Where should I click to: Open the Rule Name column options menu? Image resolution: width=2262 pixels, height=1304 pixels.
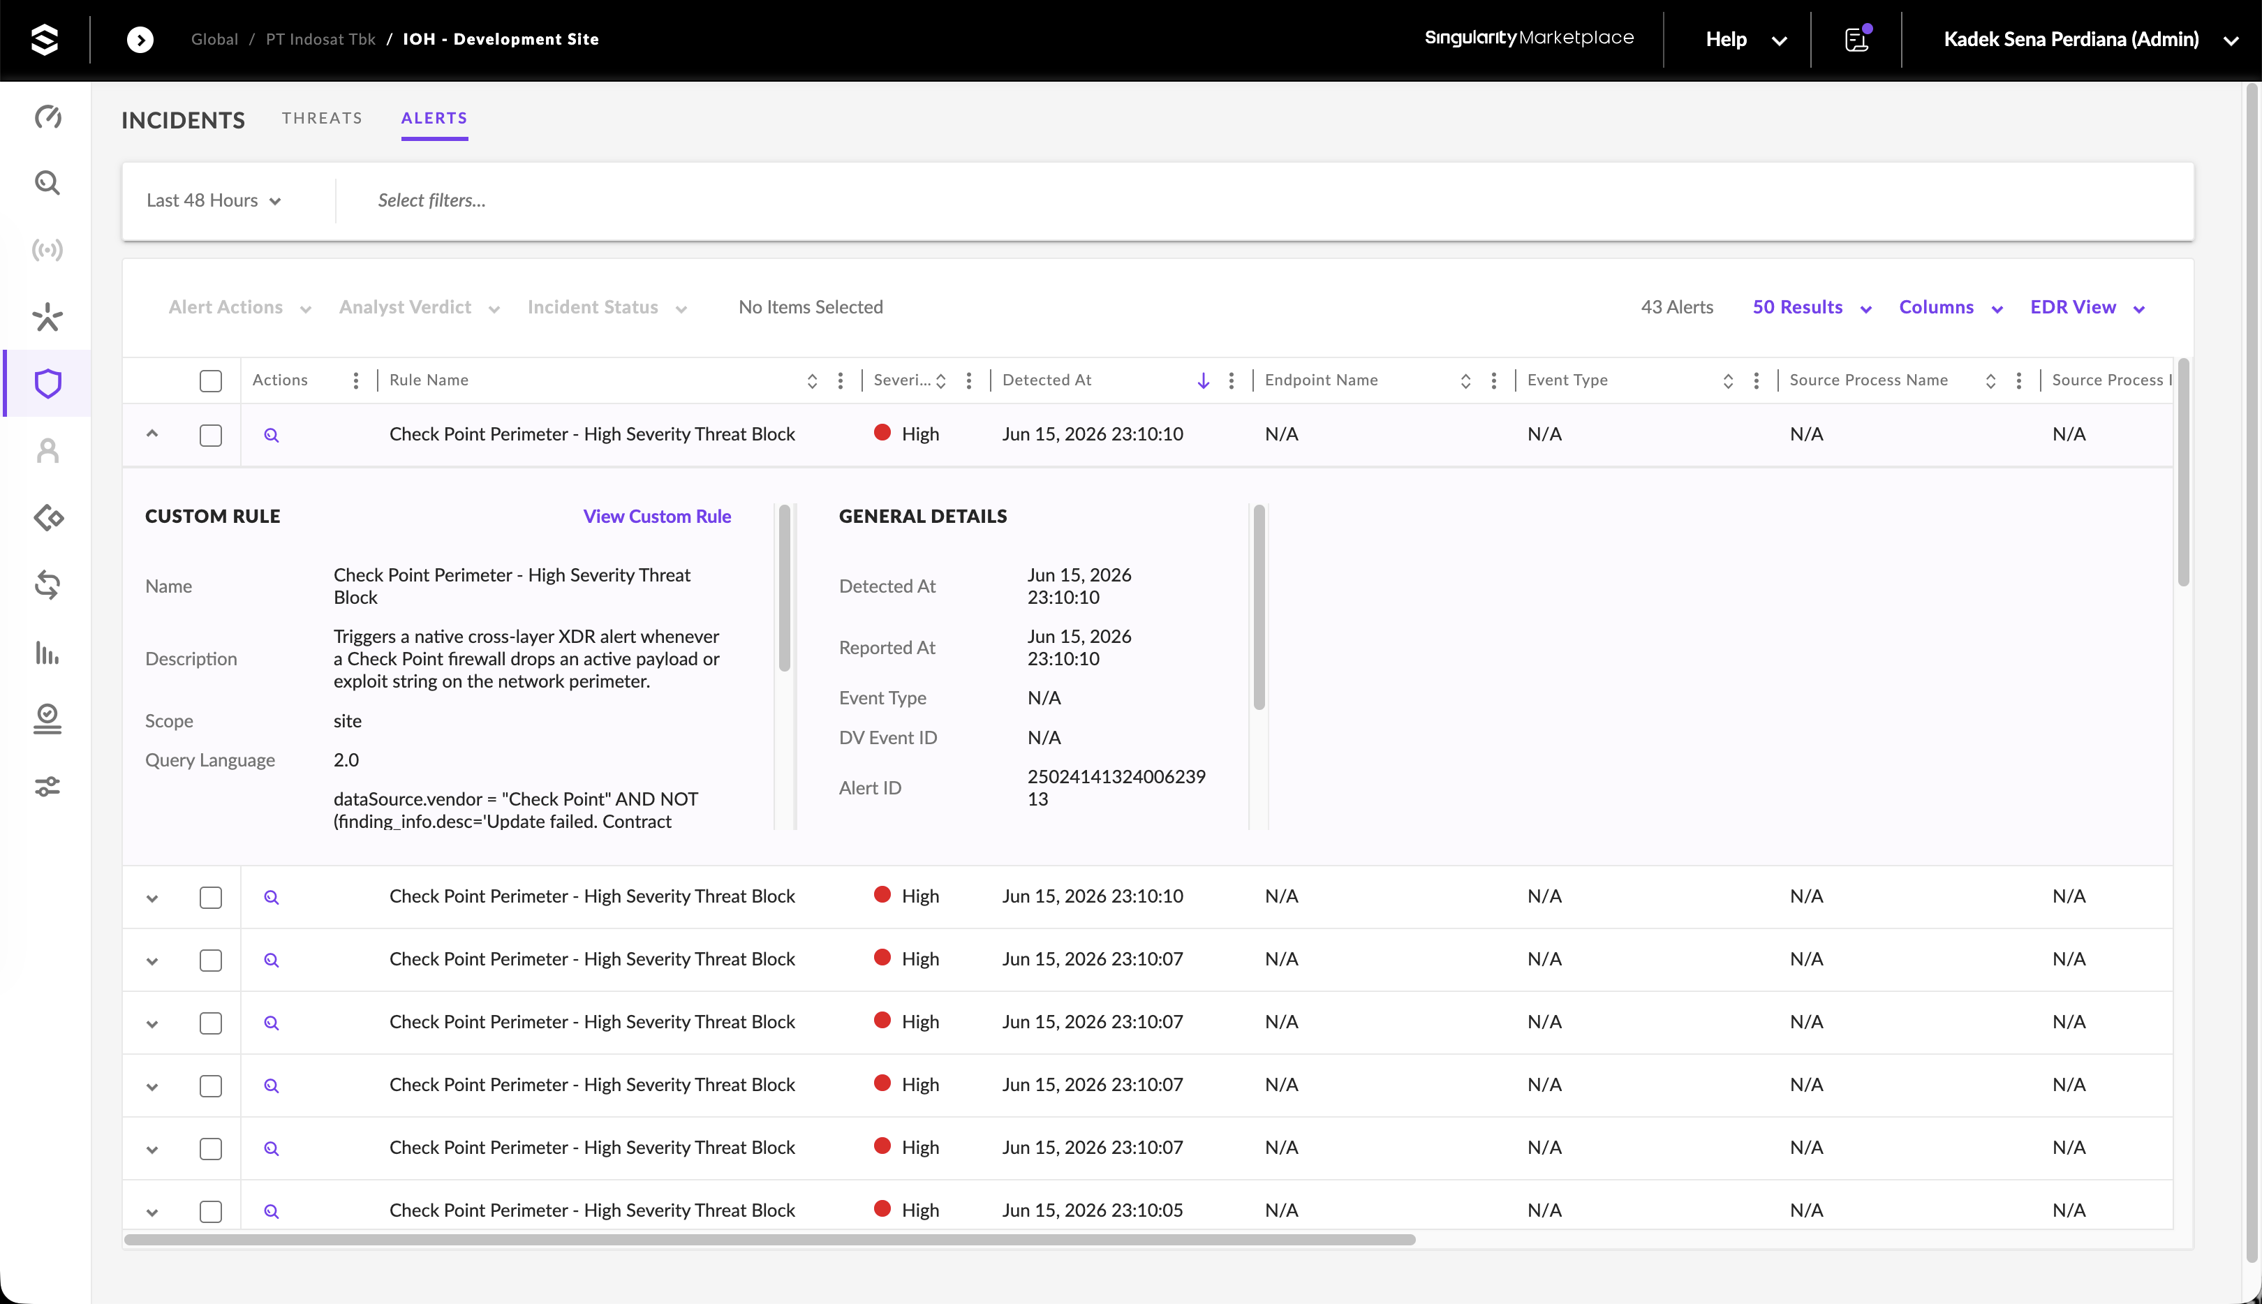point(841,380)
